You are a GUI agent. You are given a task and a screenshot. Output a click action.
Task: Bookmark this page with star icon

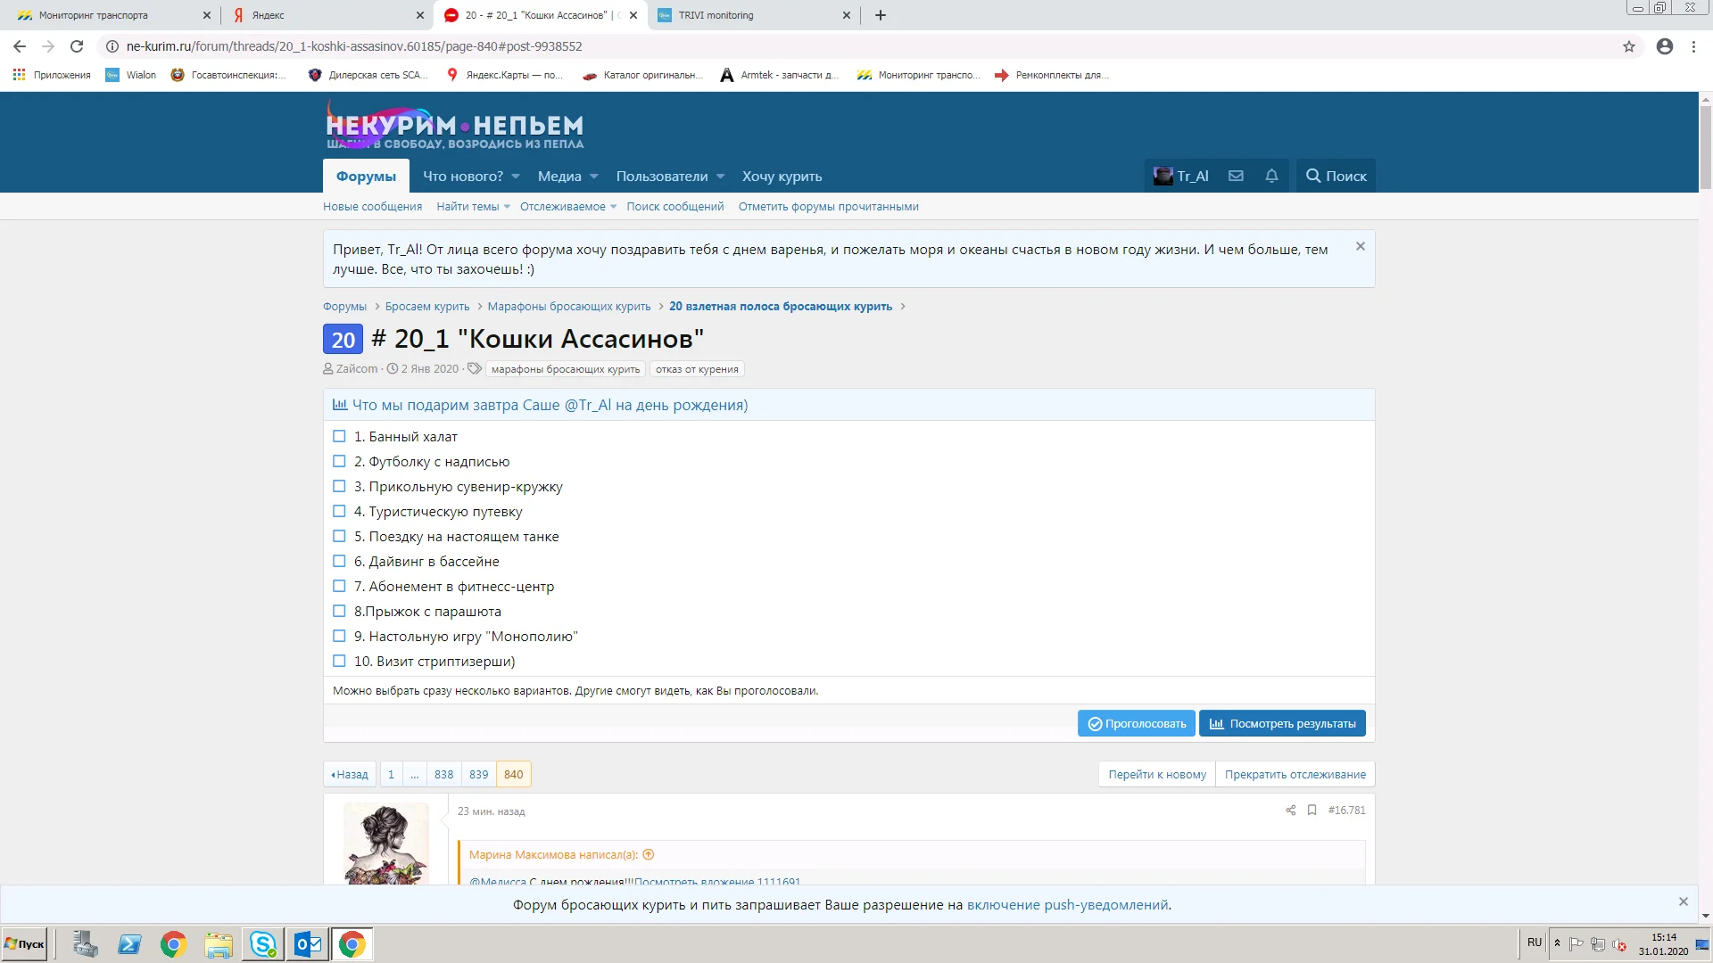coord(1628,46)
